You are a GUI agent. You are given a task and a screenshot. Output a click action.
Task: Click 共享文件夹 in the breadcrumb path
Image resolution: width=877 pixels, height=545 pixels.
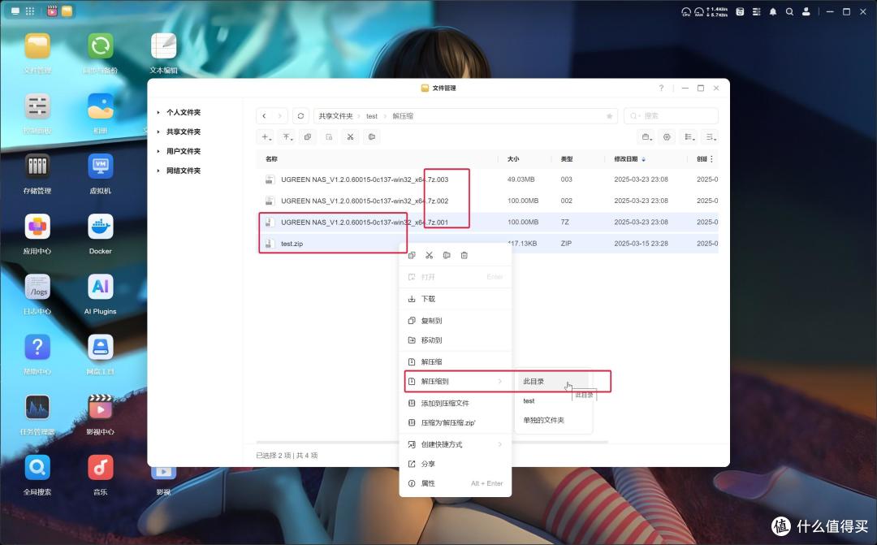coord(335,116)
